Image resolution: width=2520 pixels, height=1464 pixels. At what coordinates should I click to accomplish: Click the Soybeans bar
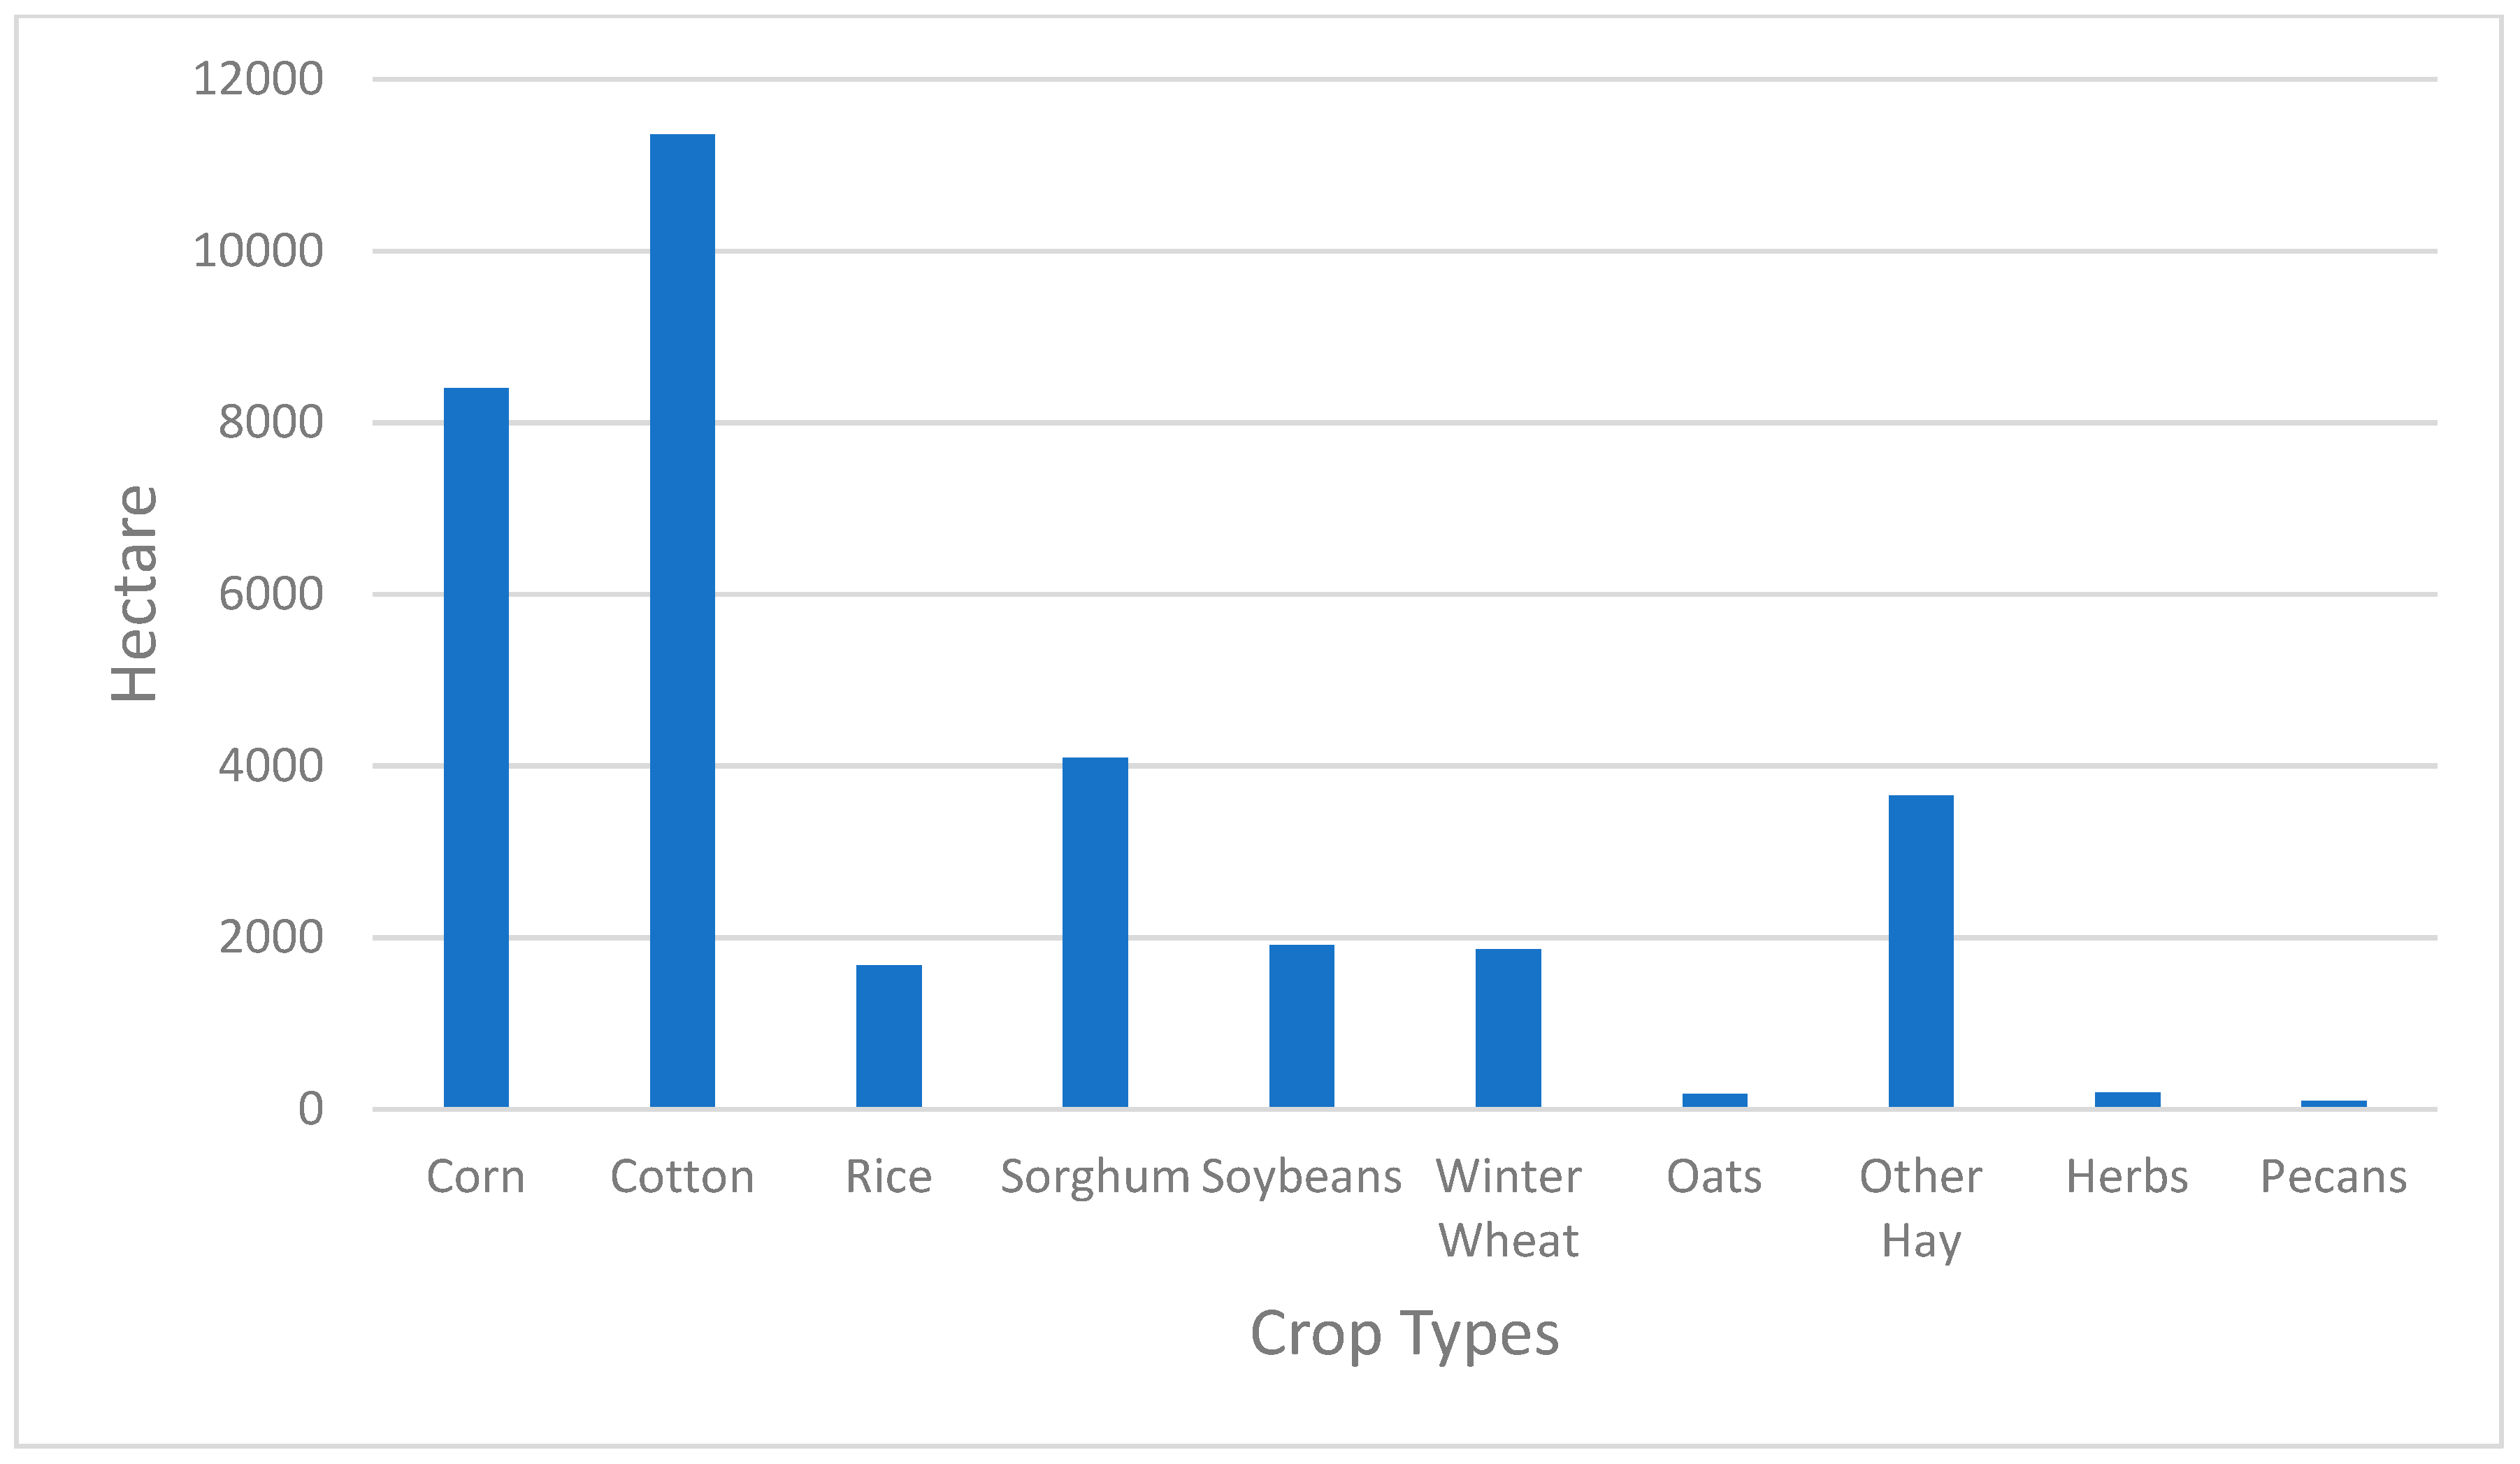point(1301,1025)
